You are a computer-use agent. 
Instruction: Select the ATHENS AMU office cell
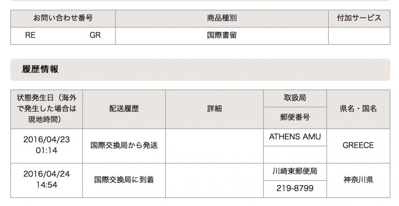tap(295, 137)
